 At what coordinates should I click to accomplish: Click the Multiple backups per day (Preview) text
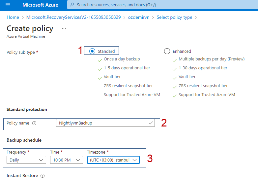click(x=212, y=59)
